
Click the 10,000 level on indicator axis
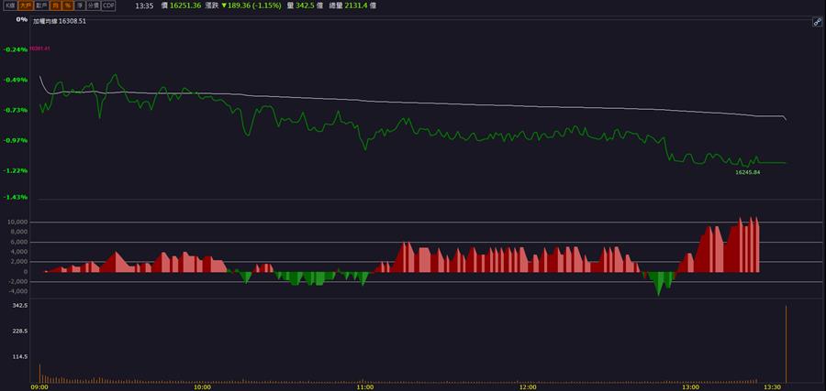pos(18,223)
